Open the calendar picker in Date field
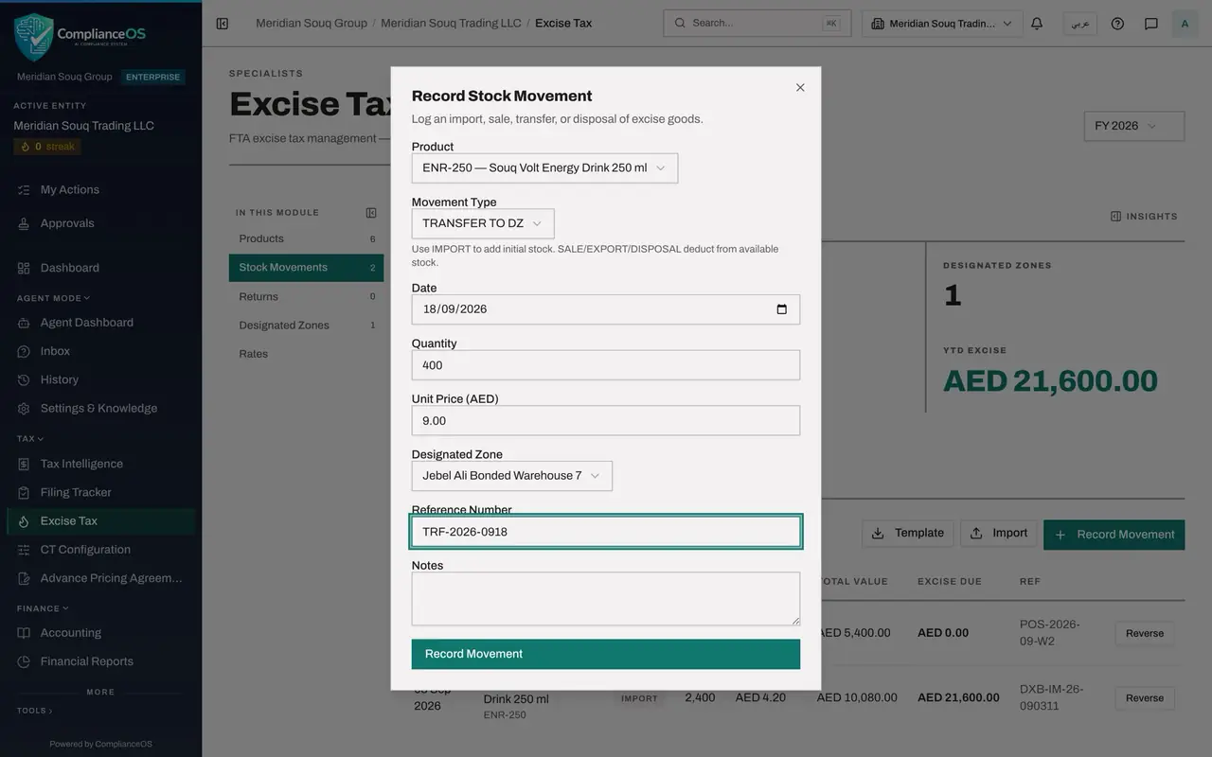 tap(781, 309)
